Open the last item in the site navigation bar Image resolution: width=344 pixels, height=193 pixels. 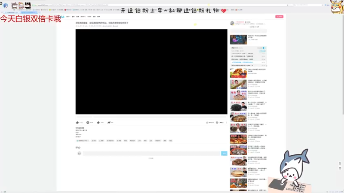(98, 17)
